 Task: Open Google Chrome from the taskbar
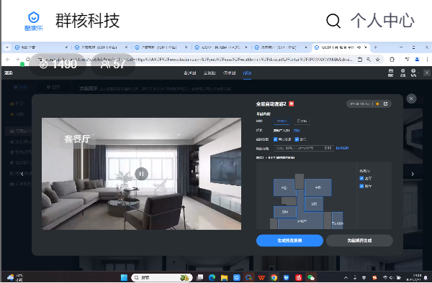(274, 277)
